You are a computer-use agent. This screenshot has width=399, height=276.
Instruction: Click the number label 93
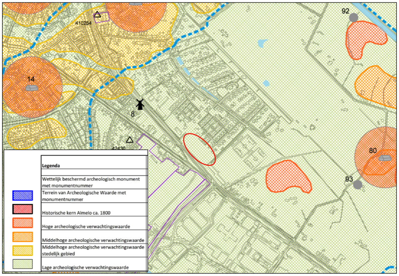pyautogui.click(x=349, y=179)
